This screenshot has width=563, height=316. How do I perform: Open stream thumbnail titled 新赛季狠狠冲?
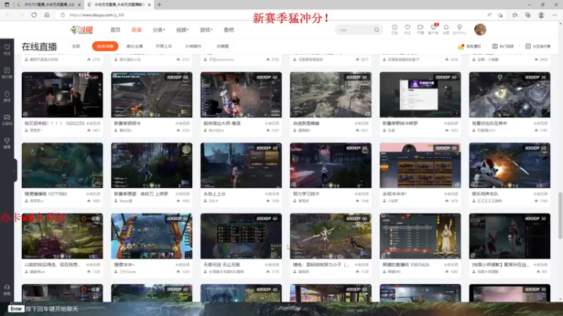(151, 95)
